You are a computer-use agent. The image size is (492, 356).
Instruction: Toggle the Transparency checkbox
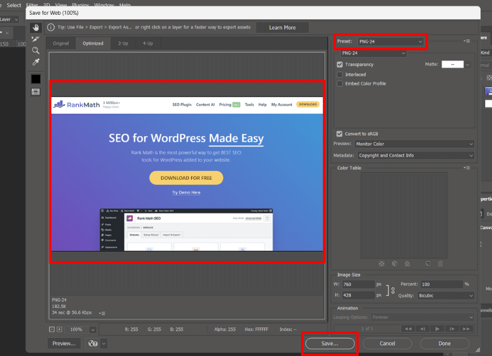point(339,65)
